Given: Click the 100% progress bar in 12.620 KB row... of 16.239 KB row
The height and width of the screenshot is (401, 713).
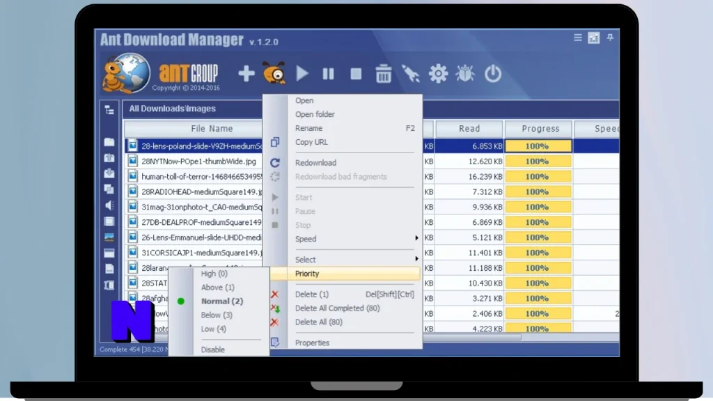Looking at the screenshot, I should coord(538,176).
